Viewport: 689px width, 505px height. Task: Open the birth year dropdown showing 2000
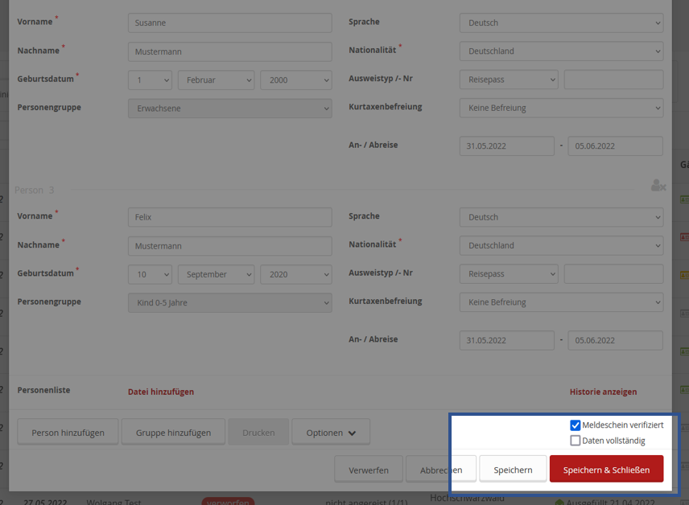[x=295, y=80]
